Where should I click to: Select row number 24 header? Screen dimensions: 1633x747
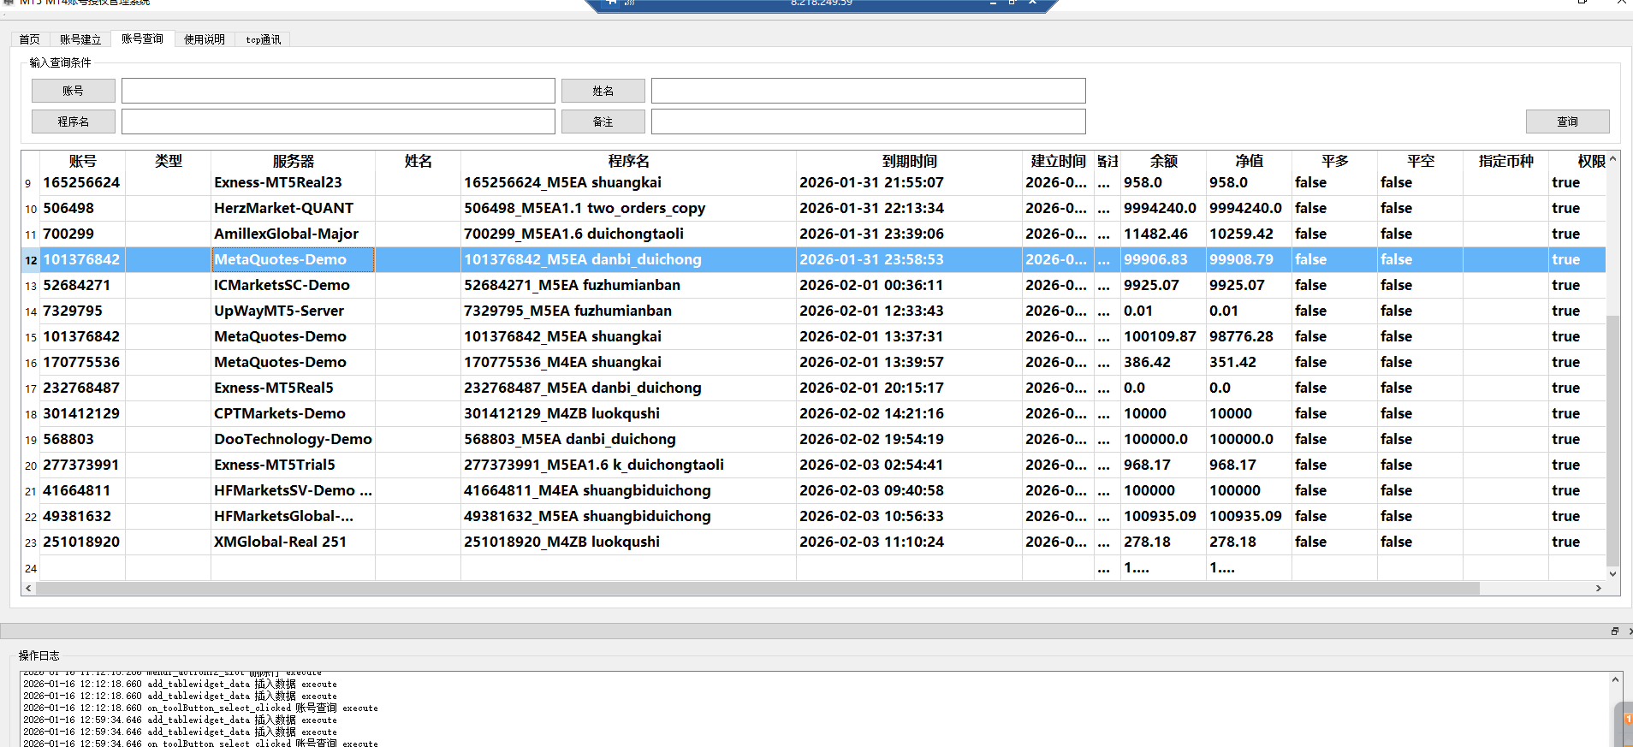pos(30,568)
